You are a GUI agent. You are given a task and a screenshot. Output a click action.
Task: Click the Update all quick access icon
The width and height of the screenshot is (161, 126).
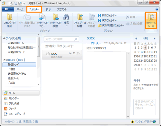pos(20,4)
